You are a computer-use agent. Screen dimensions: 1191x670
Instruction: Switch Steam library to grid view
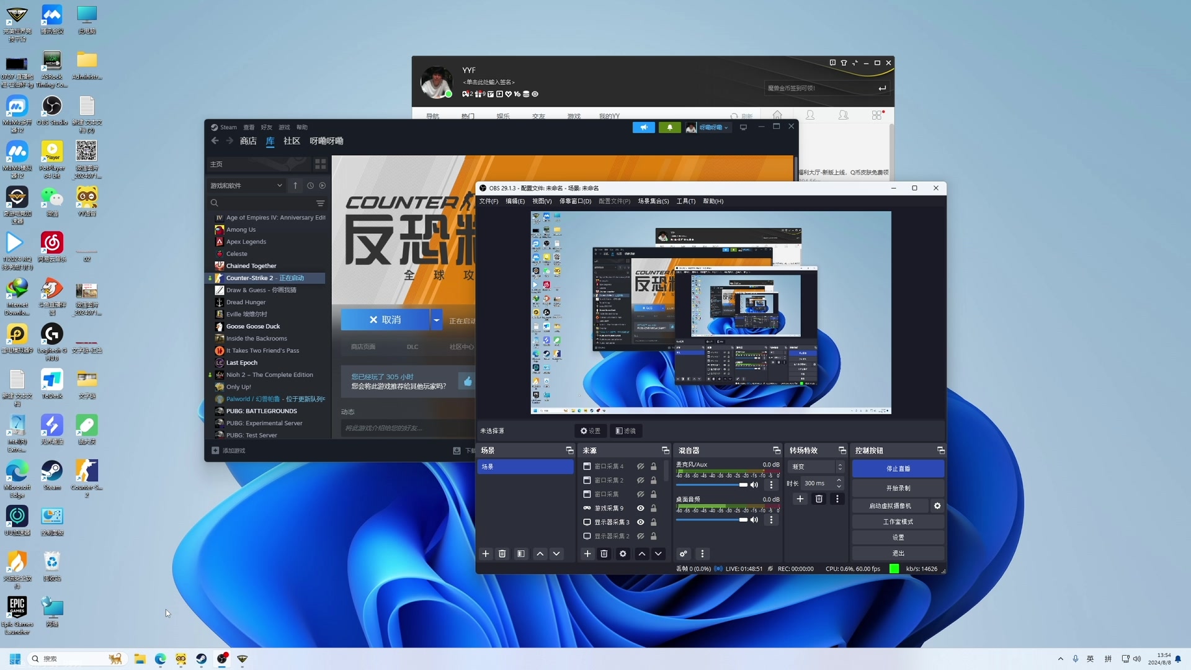320,164
